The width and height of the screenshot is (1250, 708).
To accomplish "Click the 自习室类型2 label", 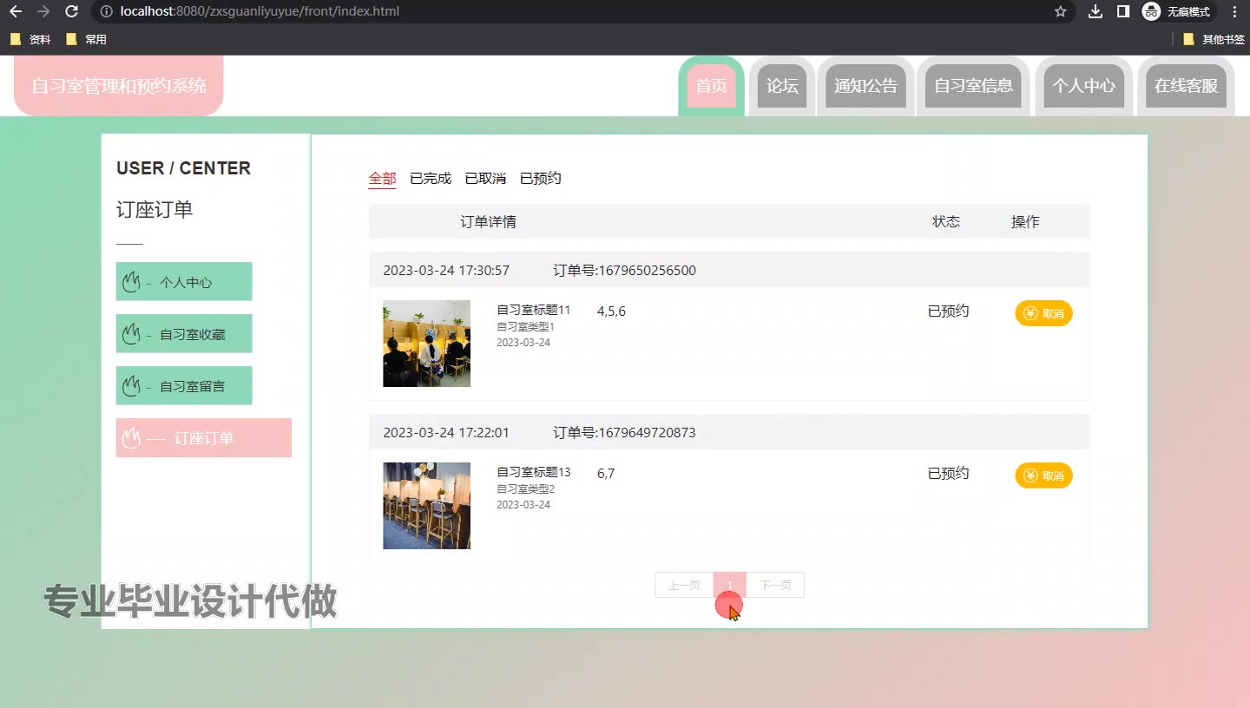I will pos(525,489).
